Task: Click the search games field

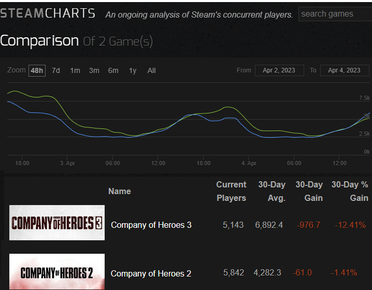Action: coord(334,14)
